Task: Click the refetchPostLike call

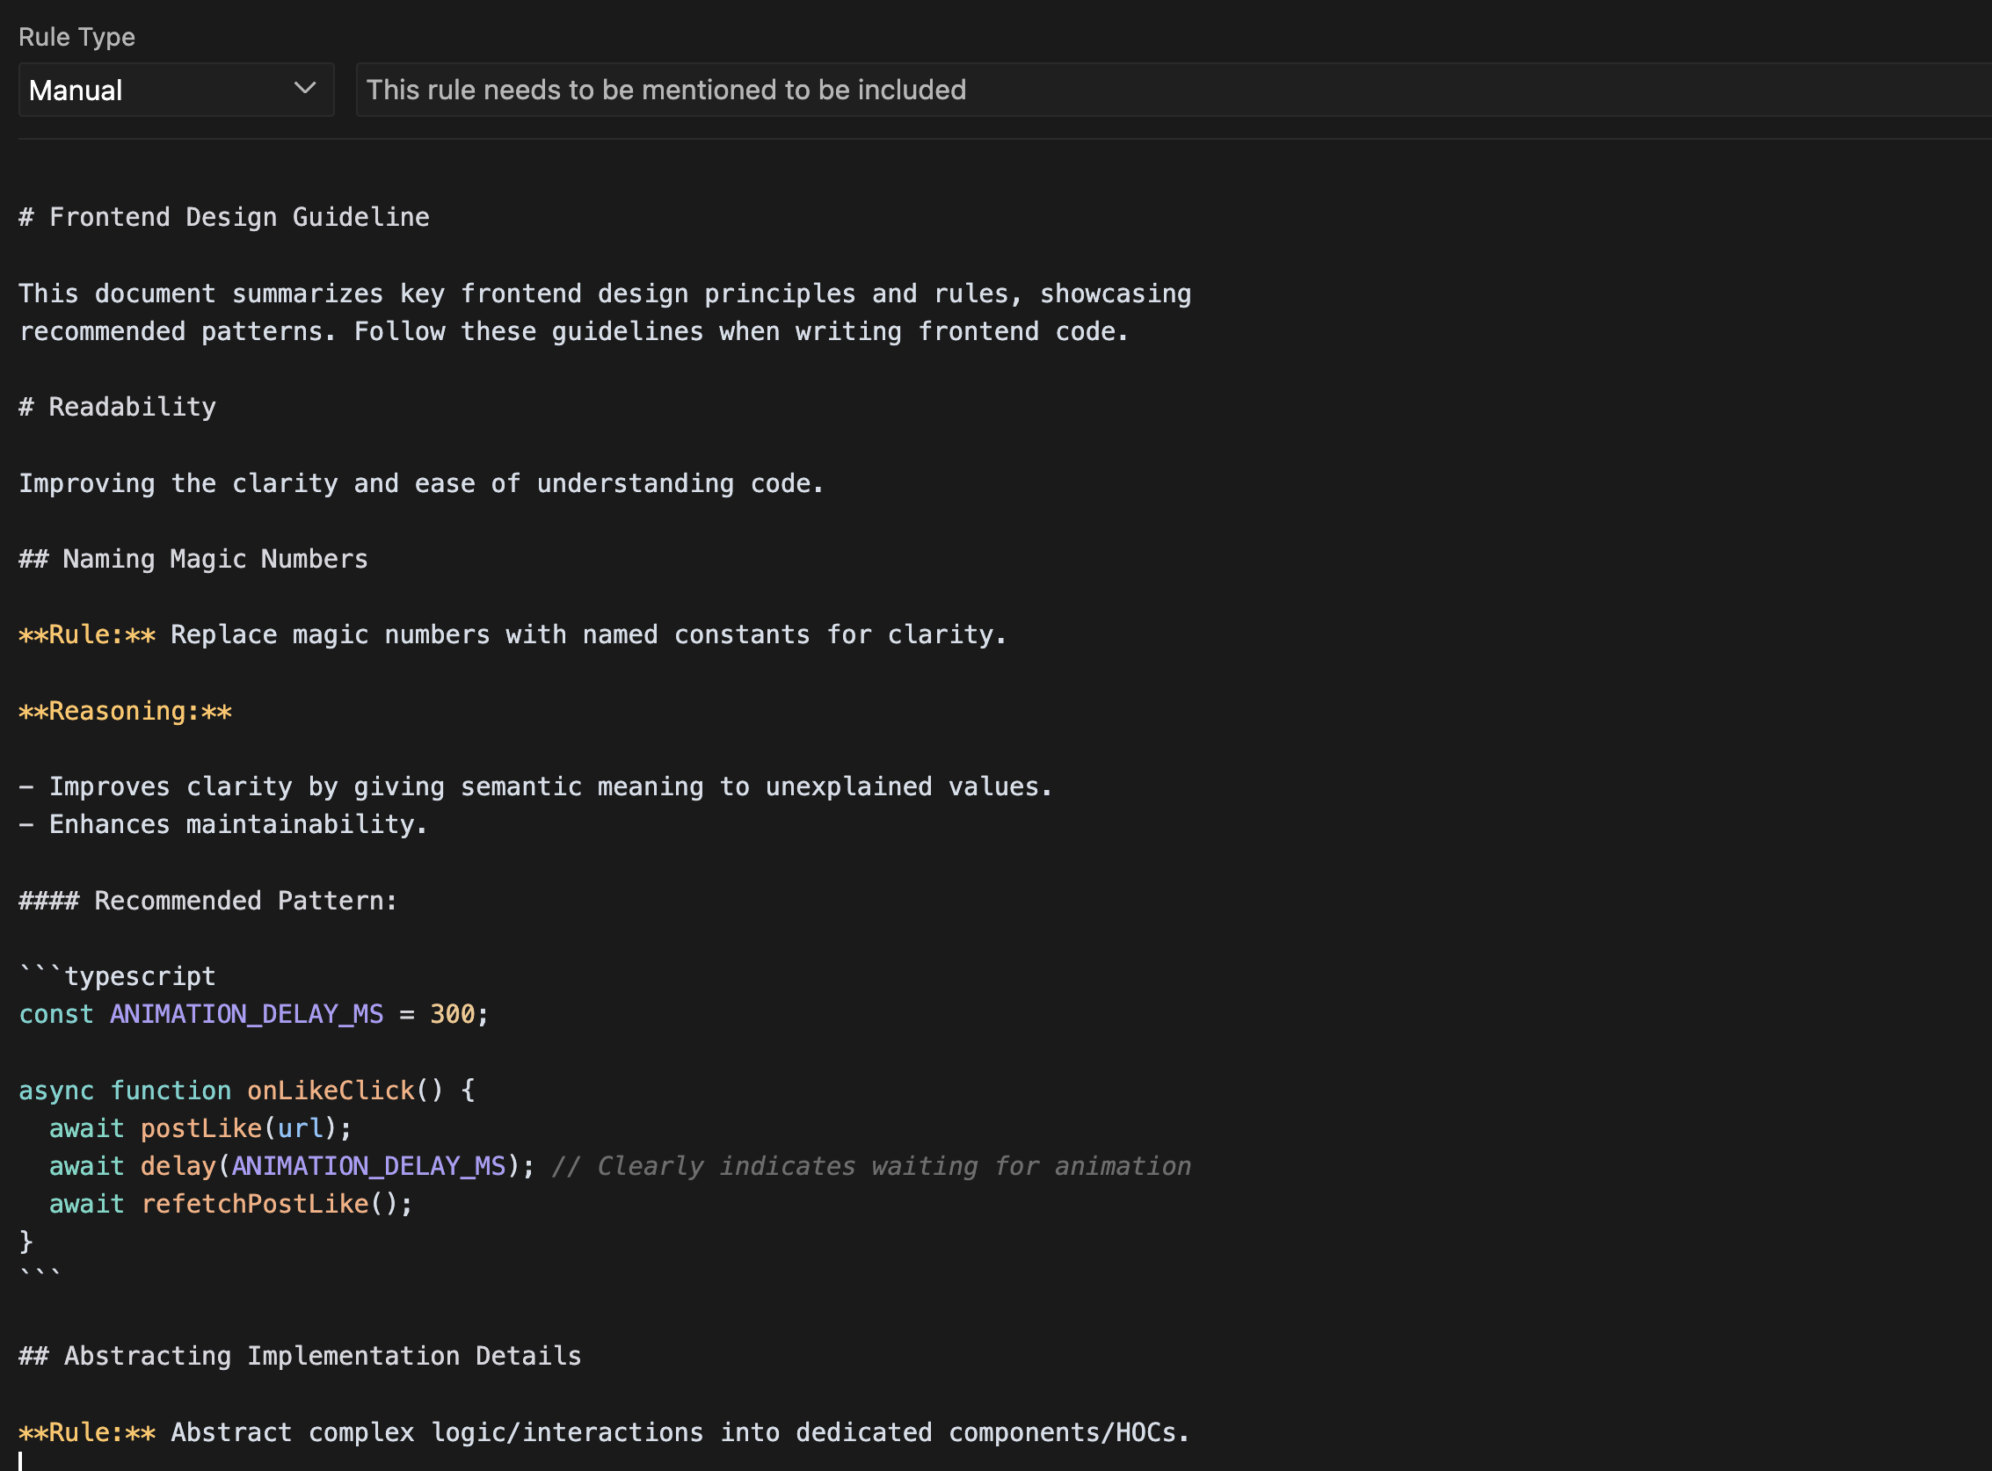Action: (x=255, y=1205)
